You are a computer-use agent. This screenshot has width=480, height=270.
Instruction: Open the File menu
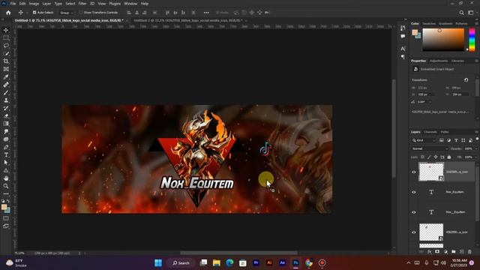click(13, 4)
